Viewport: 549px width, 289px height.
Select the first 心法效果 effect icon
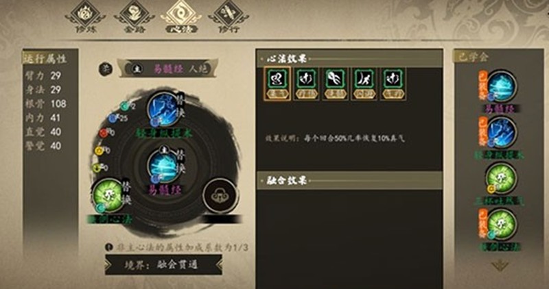277,84
